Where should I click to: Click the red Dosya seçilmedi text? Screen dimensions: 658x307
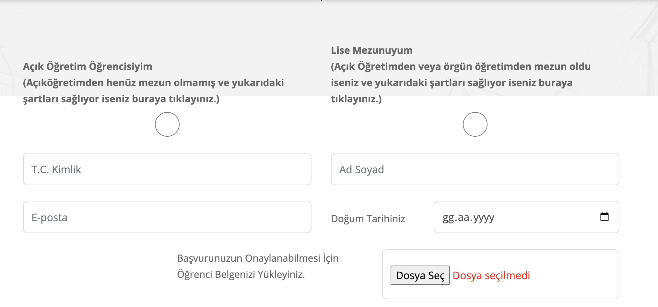(x=491, y=275)
